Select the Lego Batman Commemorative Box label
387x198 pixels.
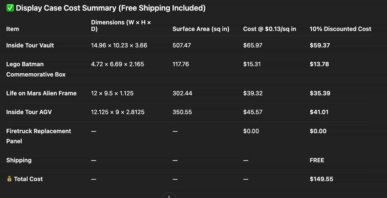pyautogui.click(x=36, y=69)
